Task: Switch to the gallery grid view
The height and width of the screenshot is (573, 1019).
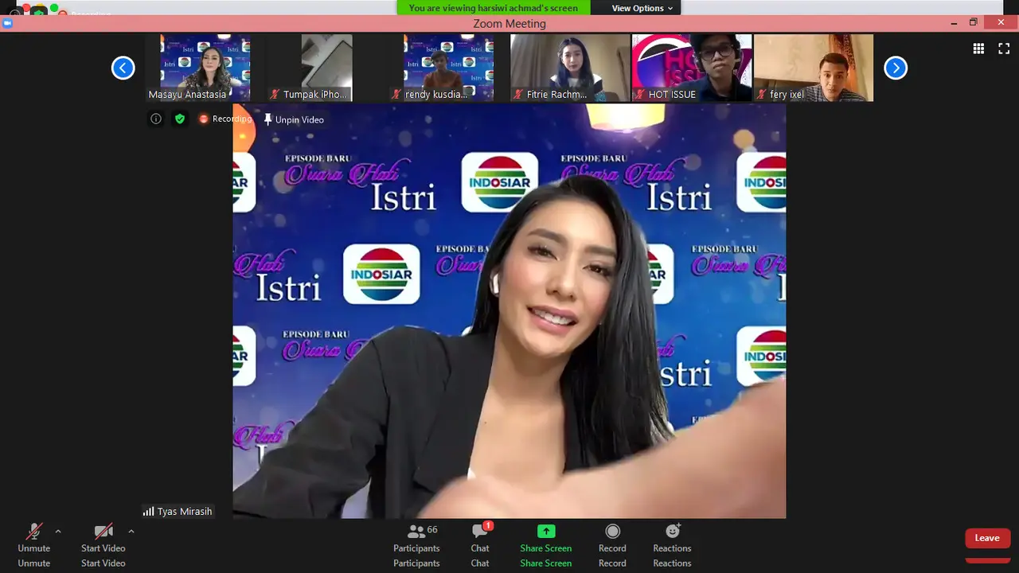Action: tap(978, 49)
